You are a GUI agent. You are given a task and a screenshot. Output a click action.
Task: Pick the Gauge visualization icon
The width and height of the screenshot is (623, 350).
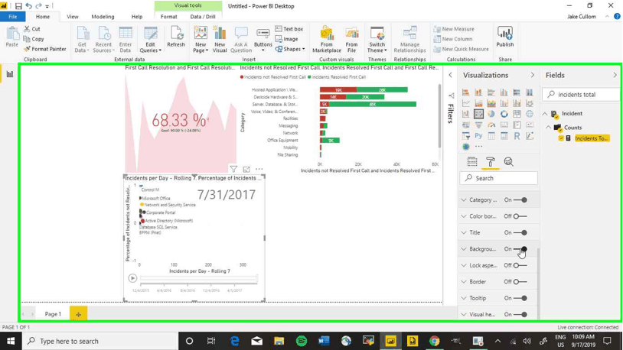point(491,125)
